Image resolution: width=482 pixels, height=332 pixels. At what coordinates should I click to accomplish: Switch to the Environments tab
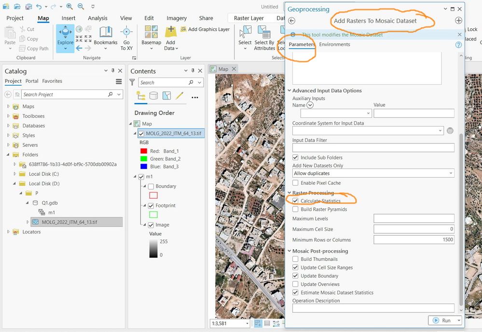[334, 44]
